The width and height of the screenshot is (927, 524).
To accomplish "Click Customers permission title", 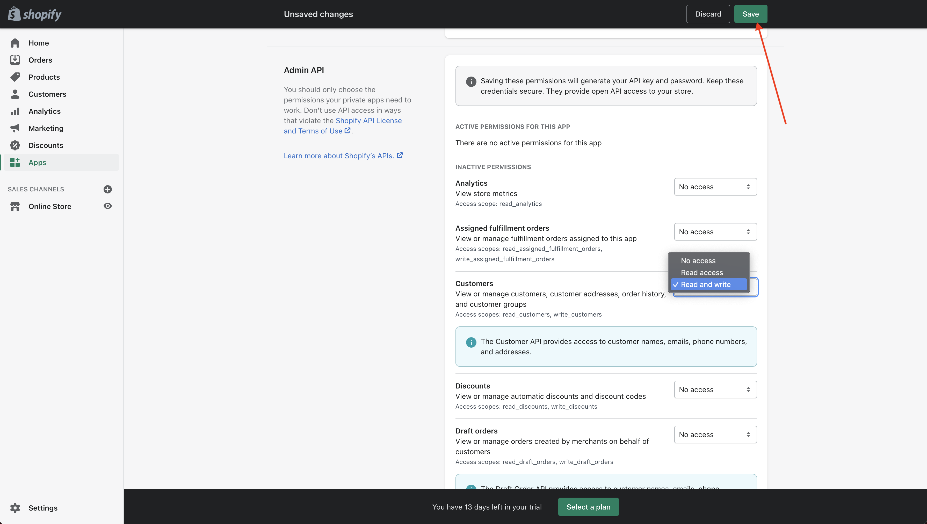I will point(474,283).
